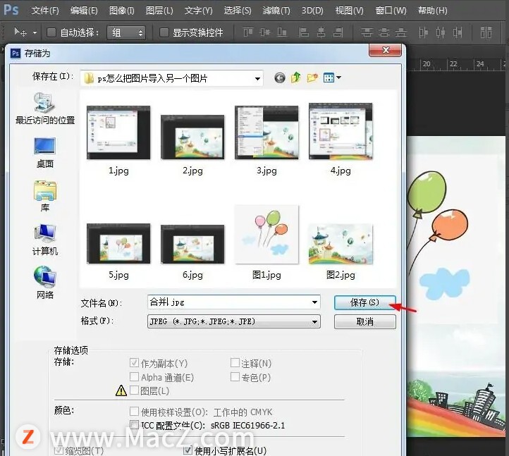The width and height of the screenshot is (509, 456).
Task: Toggle 注释(N) checkbox
Action: 235,362
